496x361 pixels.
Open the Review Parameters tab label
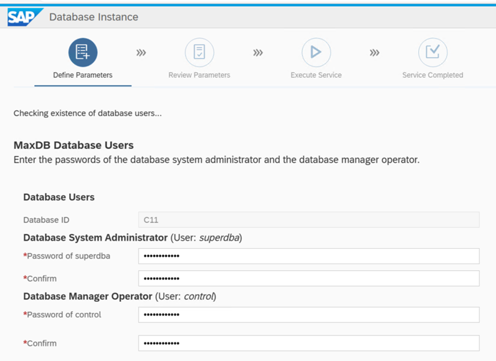[199, 75]
